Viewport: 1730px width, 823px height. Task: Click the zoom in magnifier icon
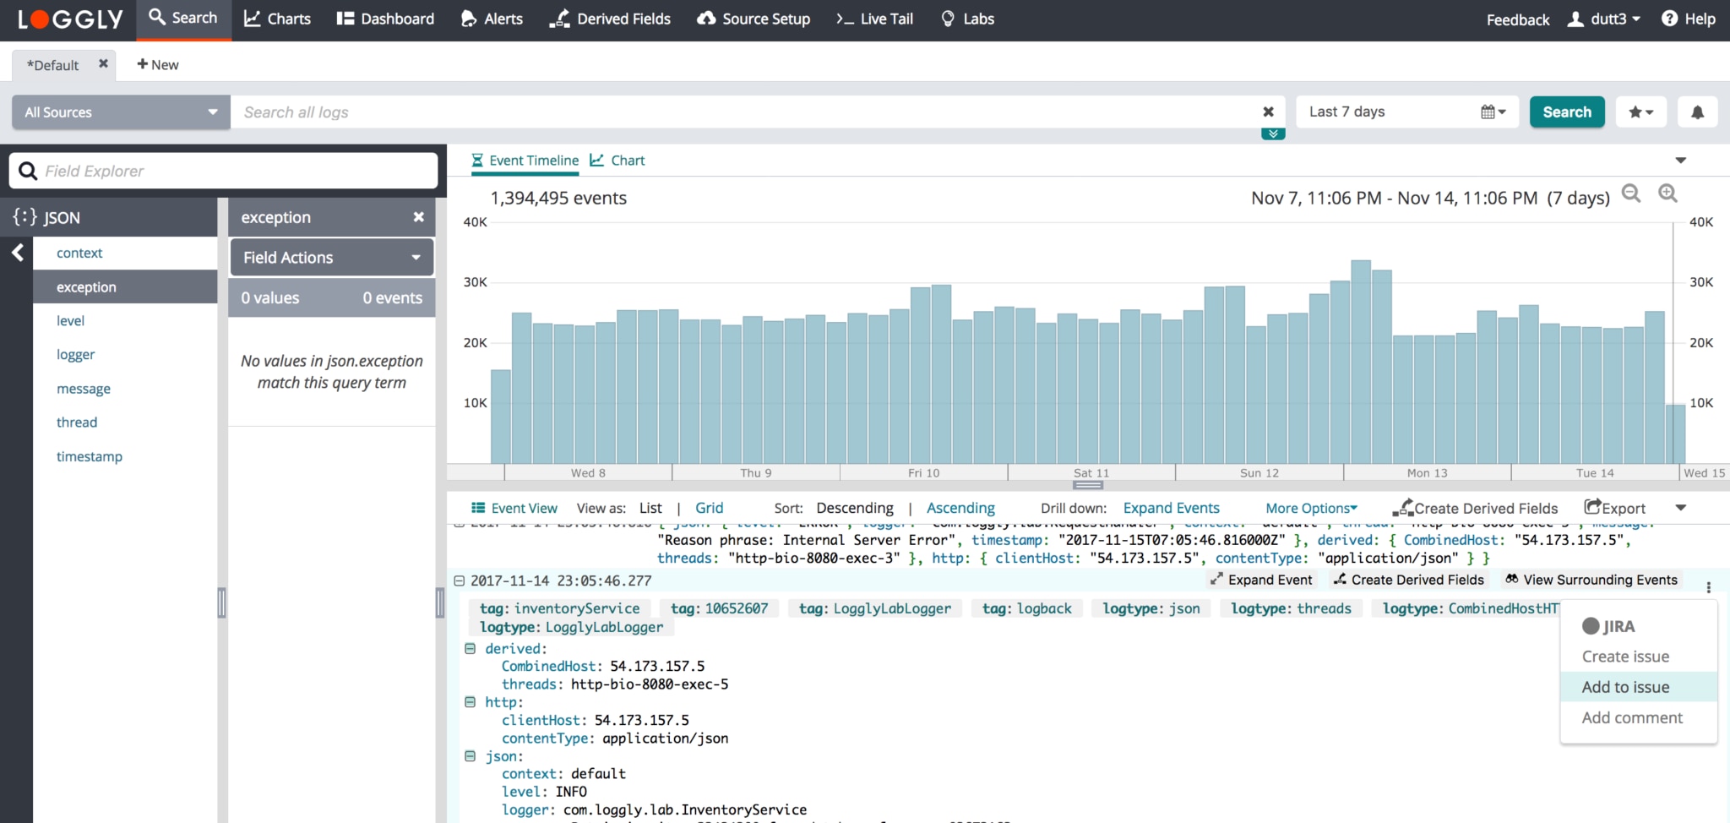pyautogui.click(x=1667, y=193)
